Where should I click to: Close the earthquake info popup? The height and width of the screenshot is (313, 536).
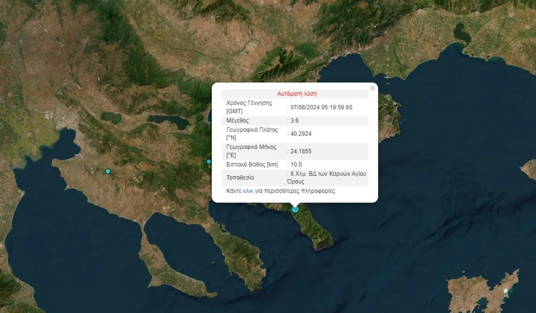(373, 89)
